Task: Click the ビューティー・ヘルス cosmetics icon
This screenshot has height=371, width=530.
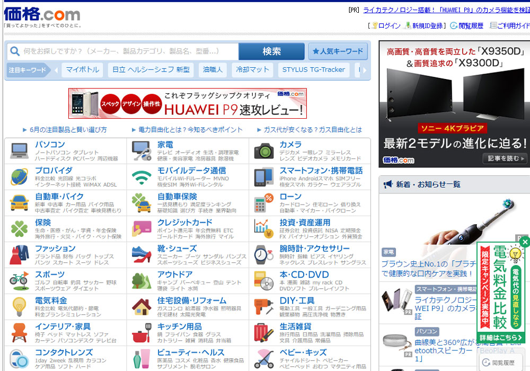Action: [x=142, y=359]
